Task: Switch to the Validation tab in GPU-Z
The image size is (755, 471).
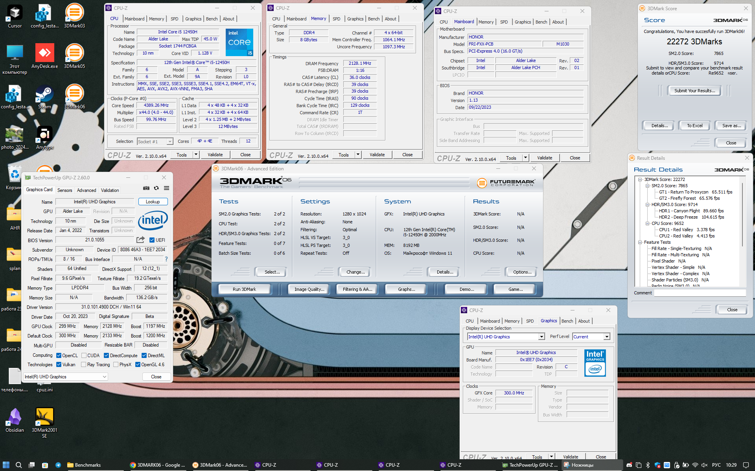Action: (x=110, y=190)
